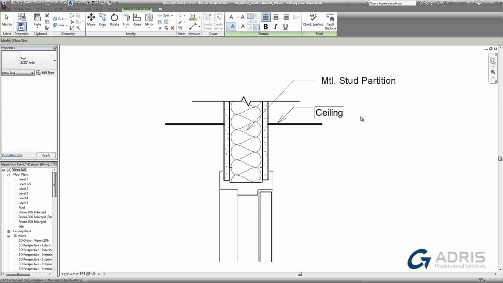Screen dimensions: 503x283
Task: Open the Architecture ribbon tab
Action: [x=23, y=9]
